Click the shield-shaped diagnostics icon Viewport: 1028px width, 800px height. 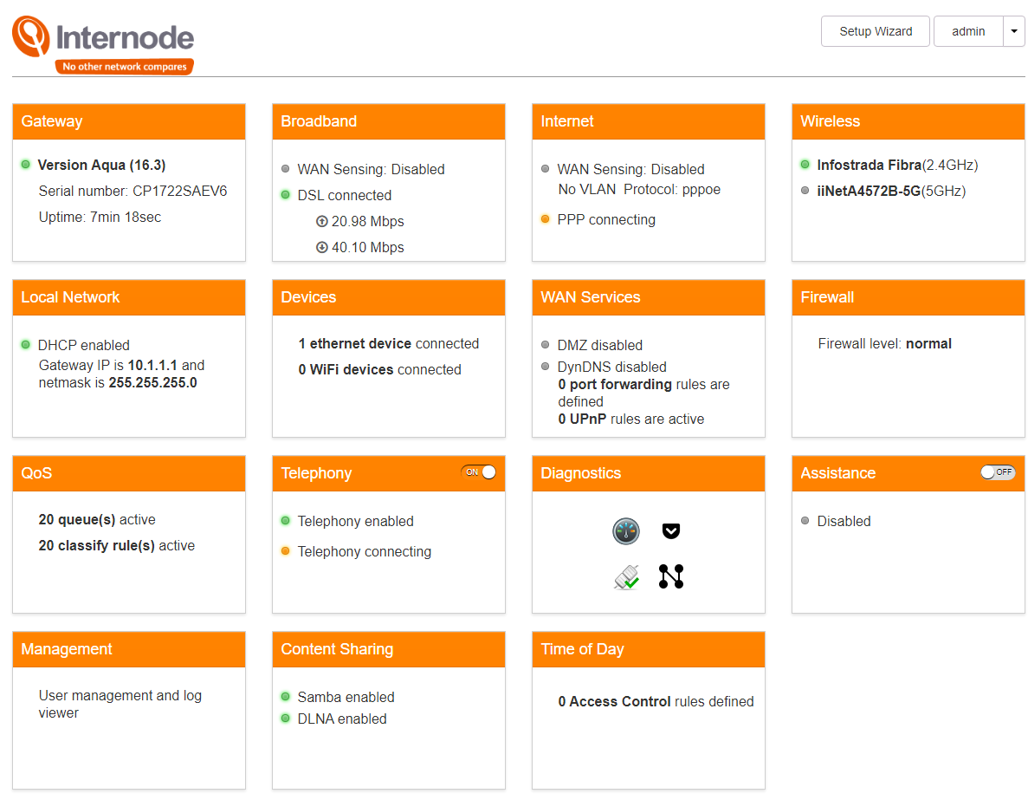click(x=670, y=530)
